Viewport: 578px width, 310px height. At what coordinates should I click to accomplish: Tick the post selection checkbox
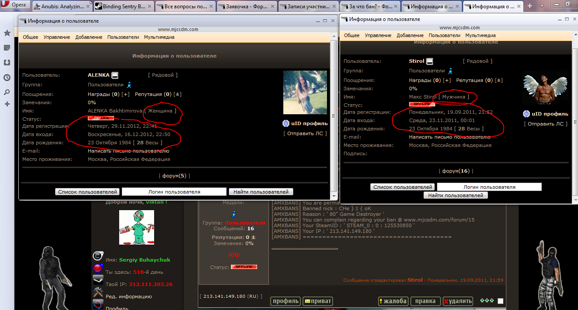[x=500, y=301]
